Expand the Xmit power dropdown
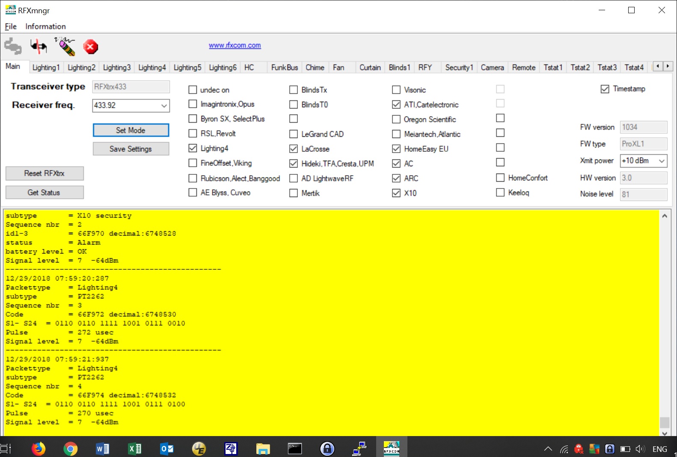This screenshot has height=457, width=677. pyautogui.click(x=662, y=161)
